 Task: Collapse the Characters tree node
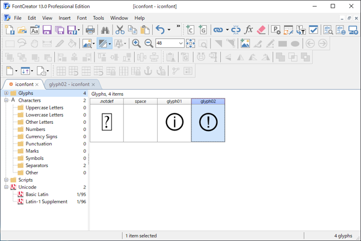point(6,100)
